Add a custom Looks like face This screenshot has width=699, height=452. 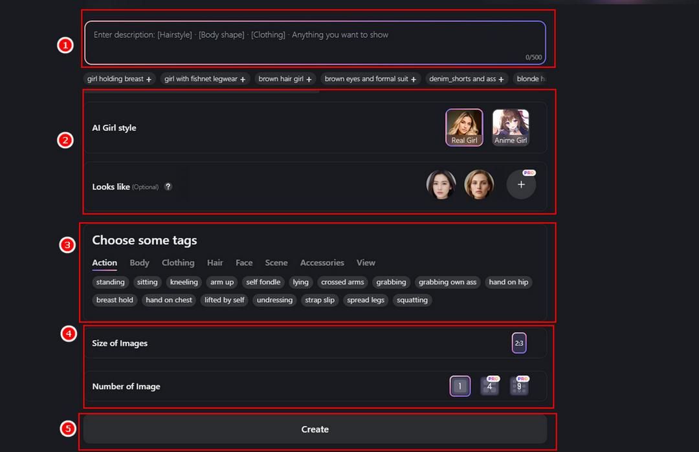pos(521,184)
